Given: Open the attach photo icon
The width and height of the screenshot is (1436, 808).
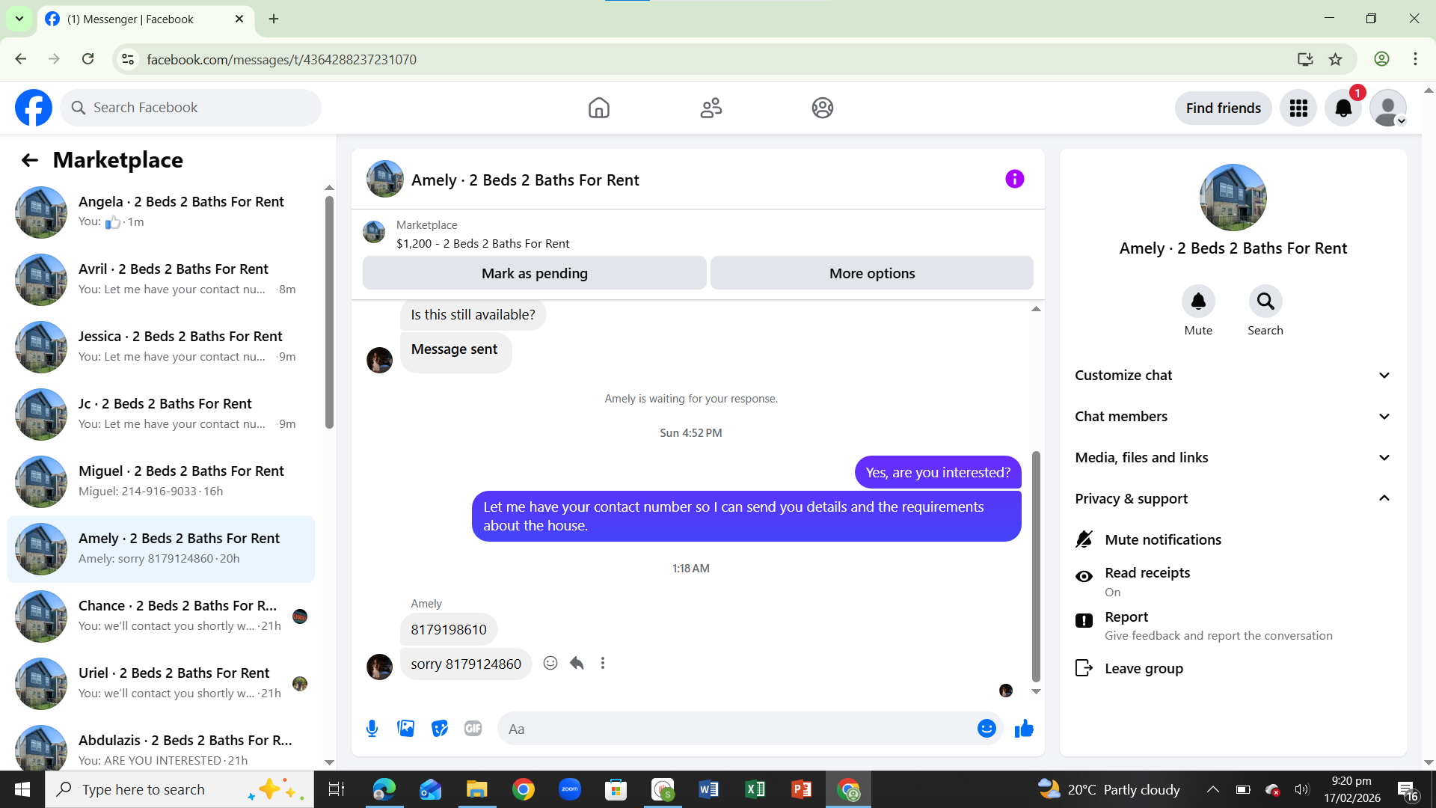Looking at the screenshot, I should click(405, 729).
